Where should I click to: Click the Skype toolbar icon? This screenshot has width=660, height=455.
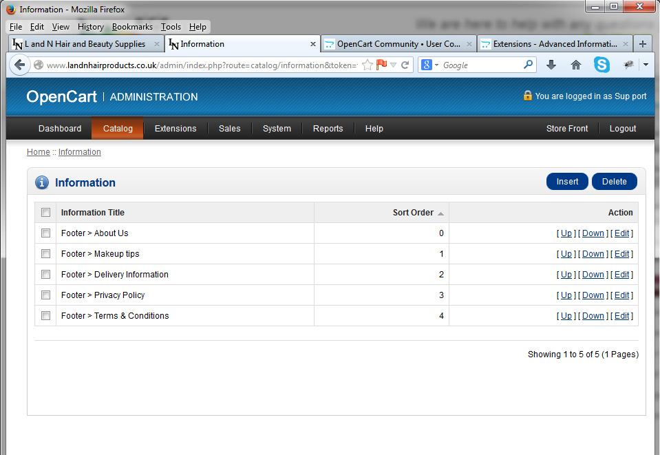coord(602,65)
